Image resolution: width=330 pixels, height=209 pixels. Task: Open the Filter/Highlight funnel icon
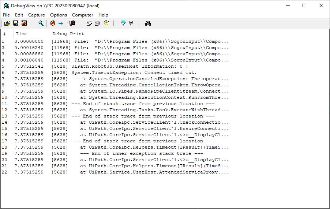pyautogui.click(x=123, y=23)
